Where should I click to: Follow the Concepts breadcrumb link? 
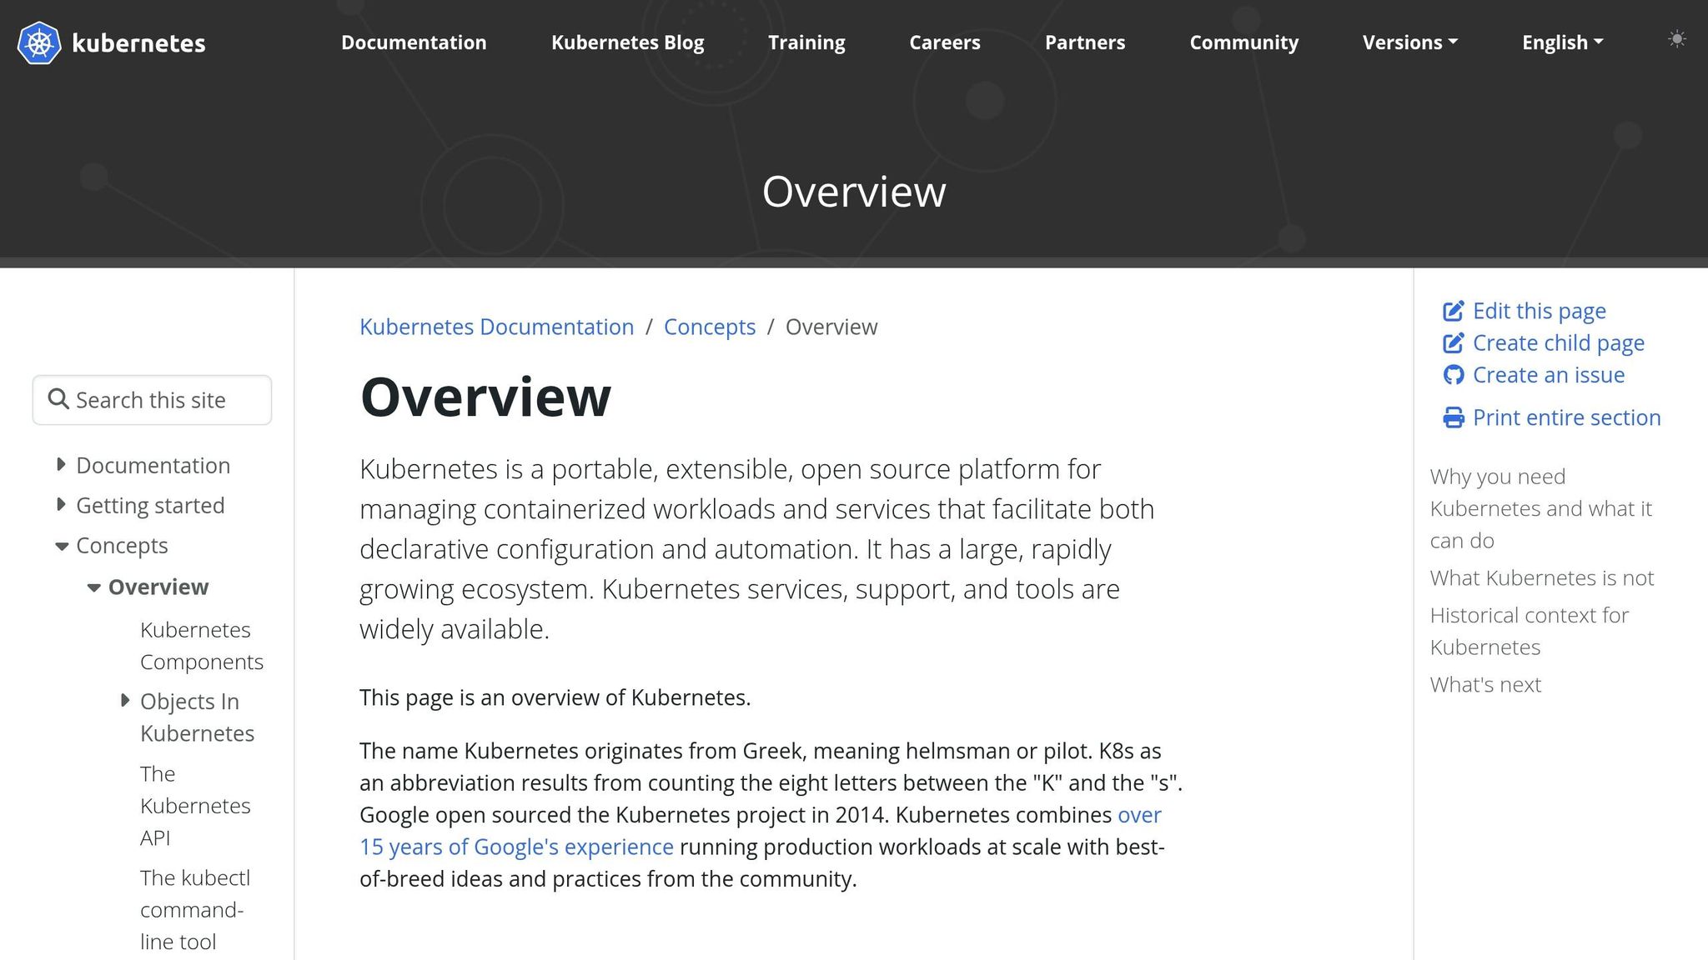[710, 327]
